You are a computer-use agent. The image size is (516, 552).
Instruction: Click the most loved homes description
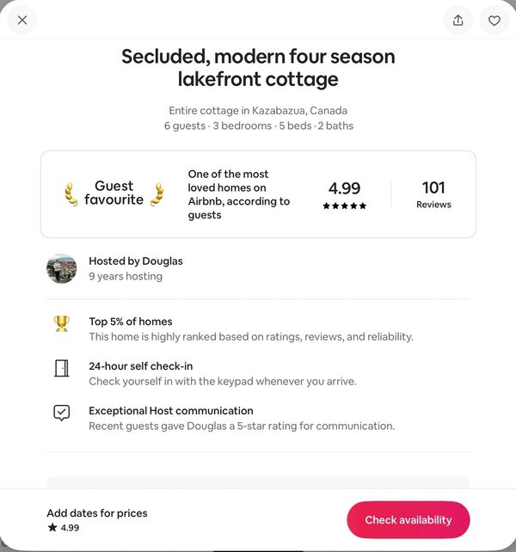click(239, 194)
